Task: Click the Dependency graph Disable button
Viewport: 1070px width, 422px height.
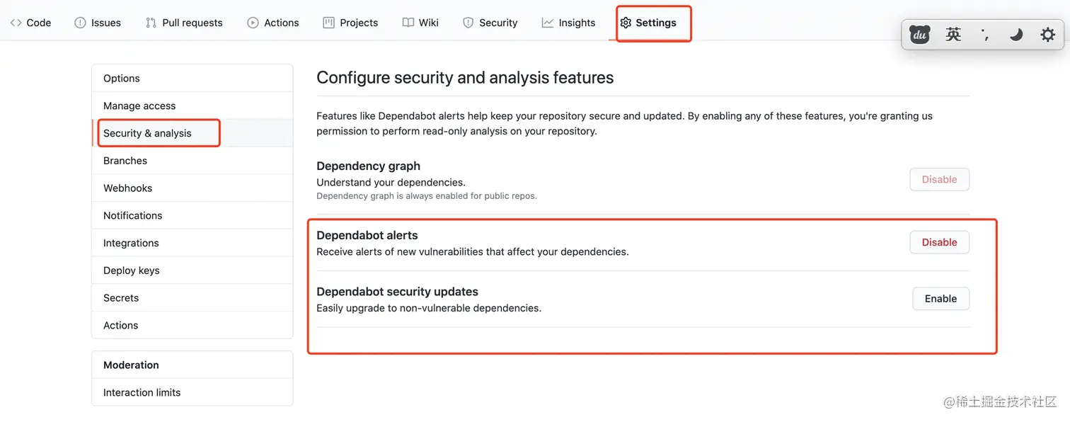Action: (939, 180)
